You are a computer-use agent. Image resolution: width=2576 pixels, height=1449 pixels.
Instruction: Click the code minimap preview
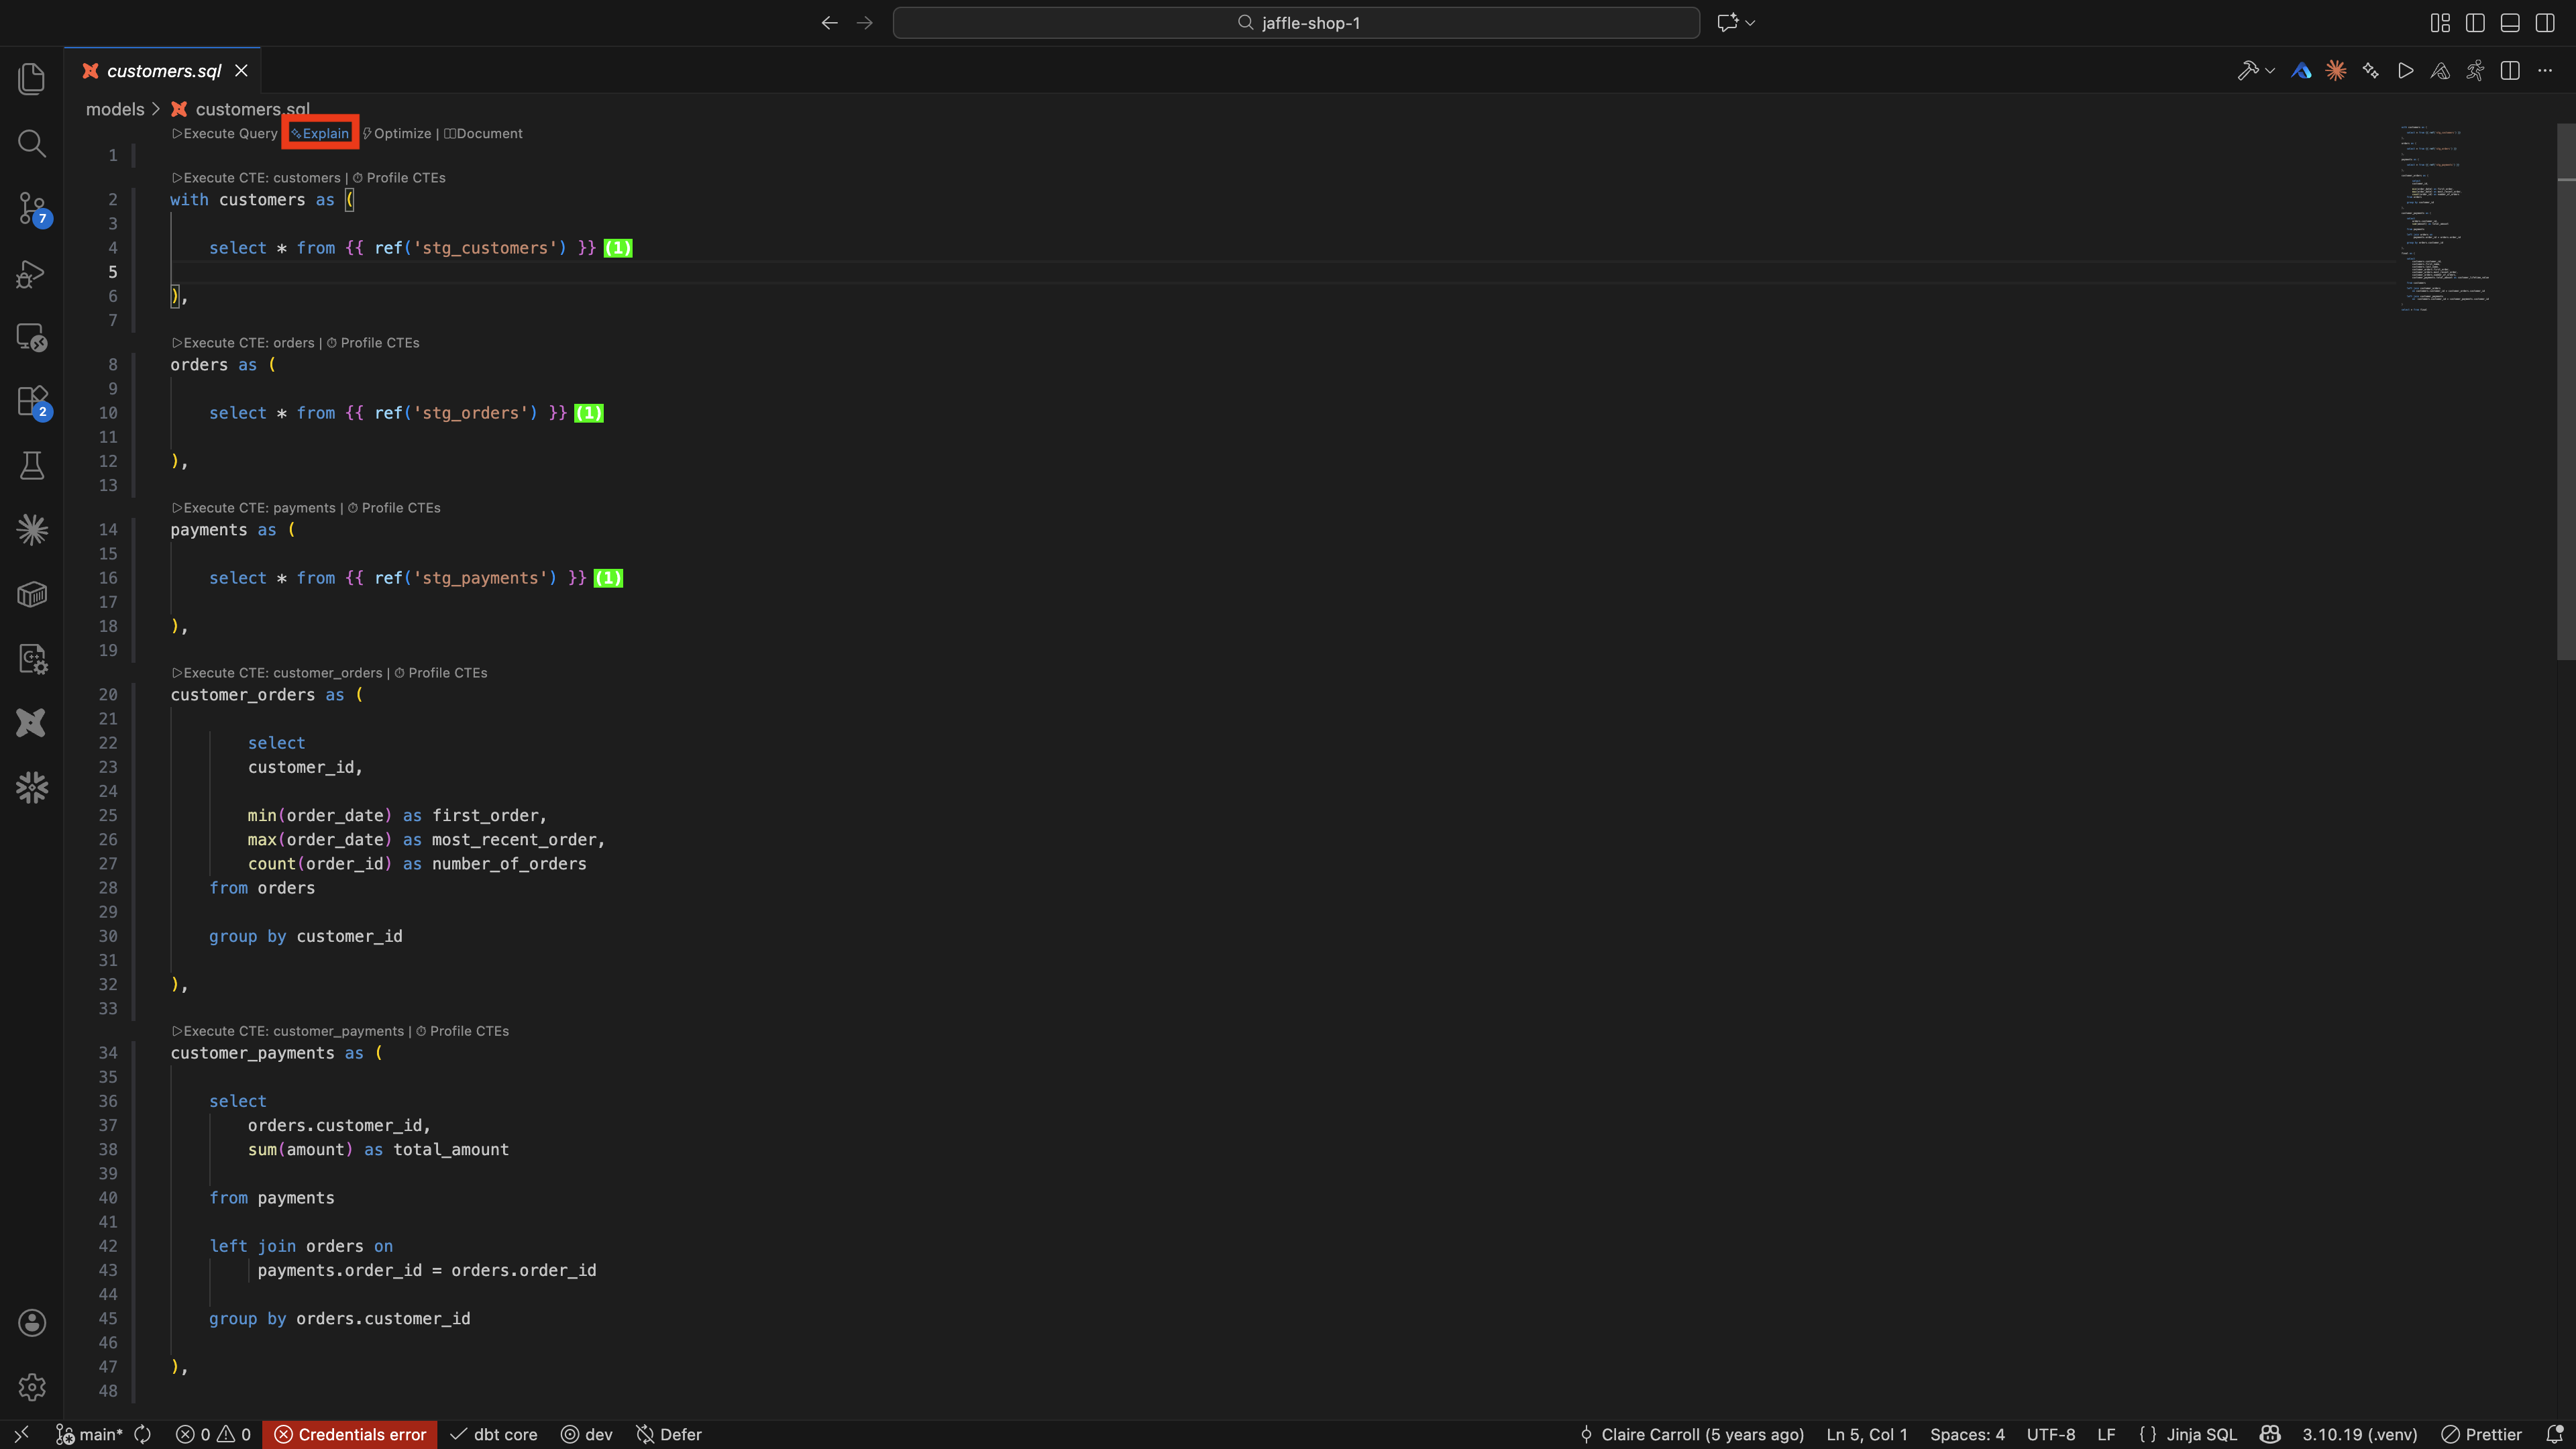point(2446,218)
